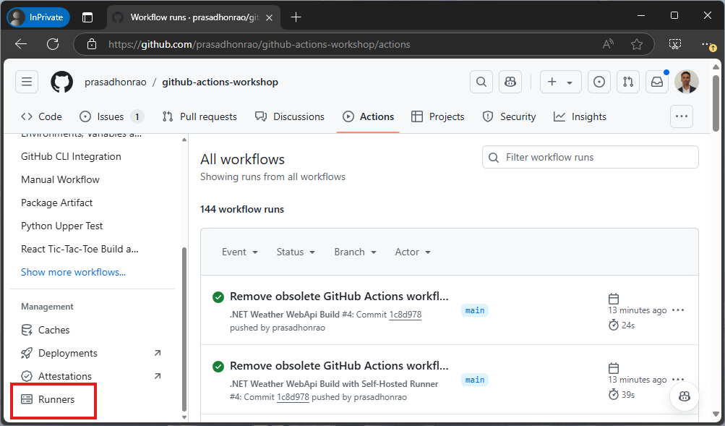The height and width of the screenshot is (426, 725).
Task: Open the external link arrow next to Deployments
Action: [157, 353]
